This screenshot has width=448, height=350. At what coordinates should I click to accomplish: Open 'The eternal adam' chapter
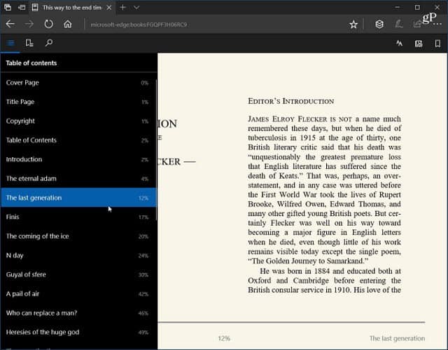pyautogui.click(x=78, y=179)
